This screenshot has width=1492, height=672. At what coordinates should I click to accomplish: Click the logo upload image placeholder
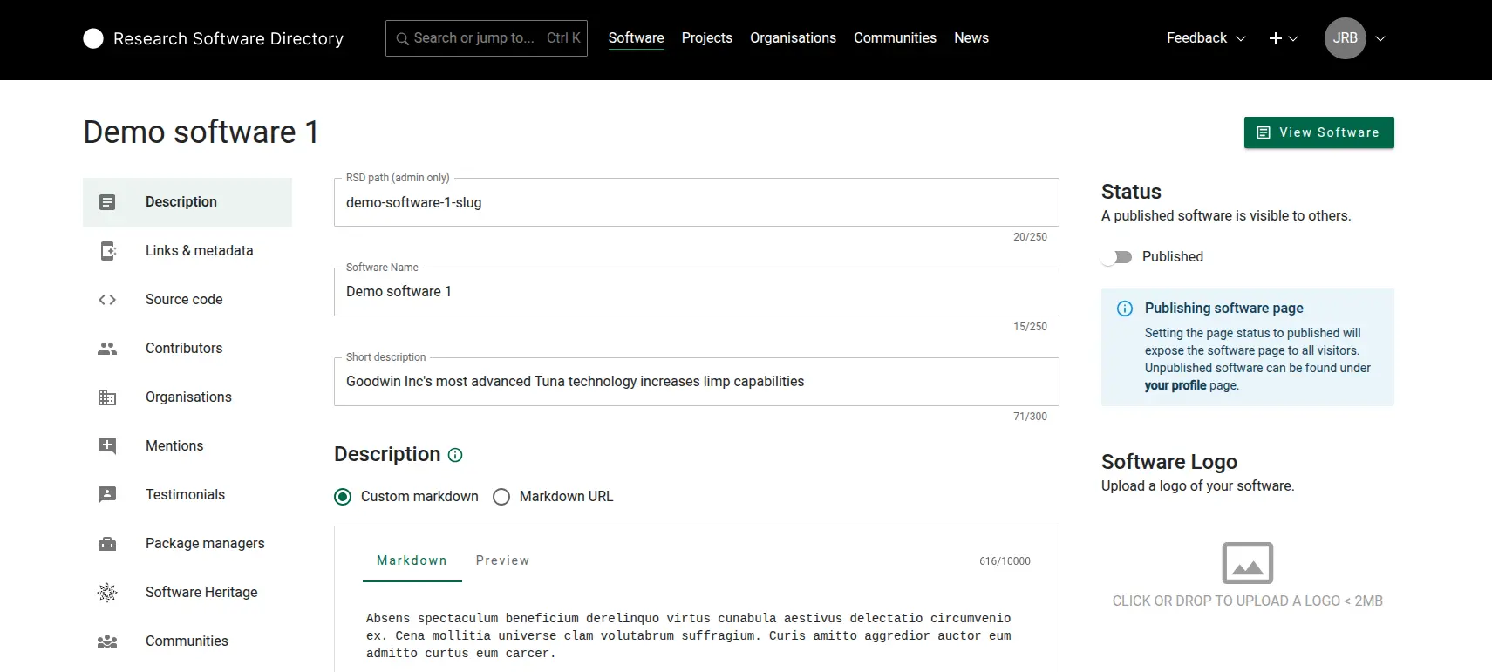[1247, 564]
